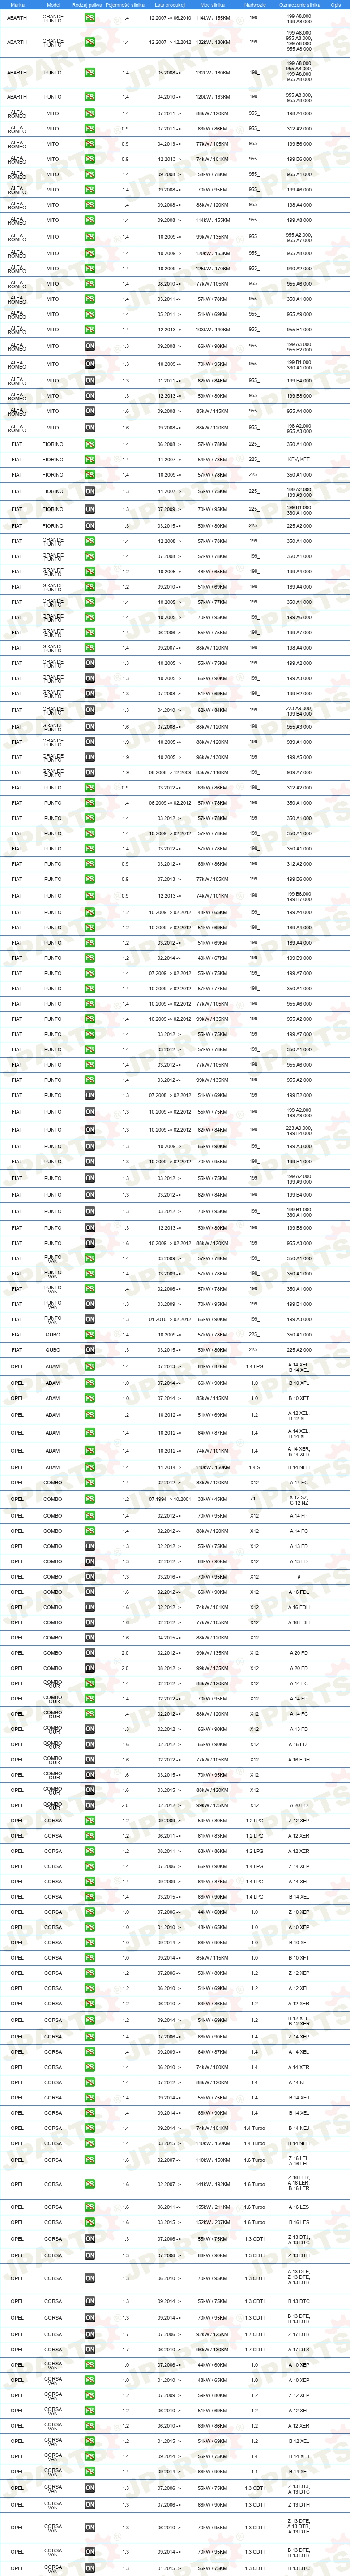Click petrol icon in Abarth Punto 04.2010 row

click(90, 97)
